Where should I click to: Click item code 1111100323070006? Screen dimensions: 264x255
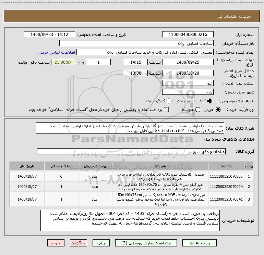coord(226,176)
